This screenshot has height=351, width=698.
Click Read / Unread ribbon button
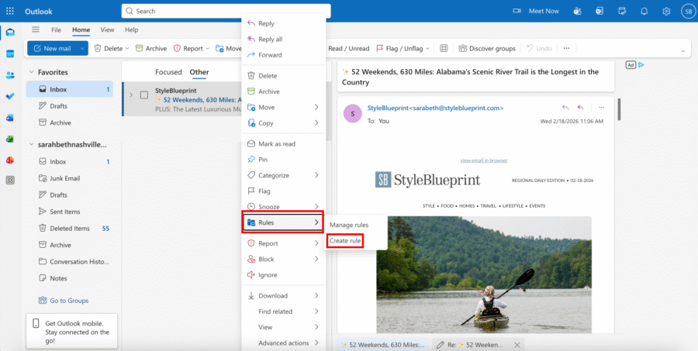point(348,49)
